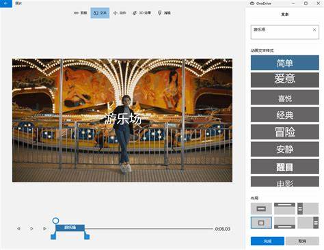This screenshot has width=324, height=250.
Task: Select the left side text layout
Action: 308,208
